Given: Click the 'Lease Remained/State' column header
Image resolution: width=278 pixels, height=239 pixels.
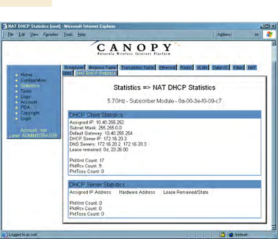Looking at the screenshot, I should (186, 192).
